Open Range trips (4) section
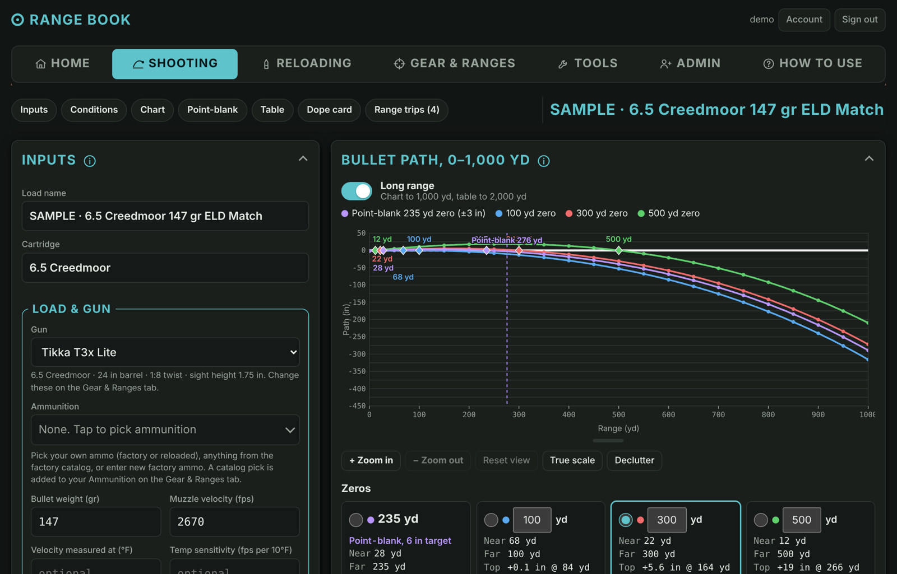The image size is (897, 574). pos(407,110)
